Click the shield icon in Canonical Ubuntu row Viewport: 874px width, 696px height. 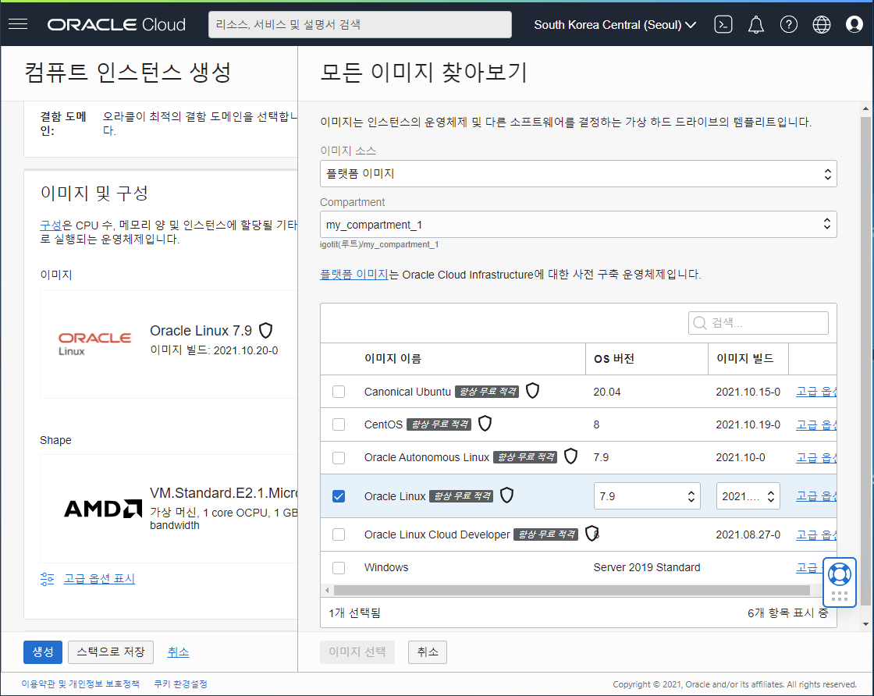pos(532,391)
